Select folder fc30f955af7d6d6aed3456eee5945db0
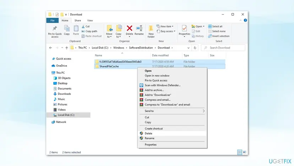Screen dimensions: 294x166 point(160,62)
